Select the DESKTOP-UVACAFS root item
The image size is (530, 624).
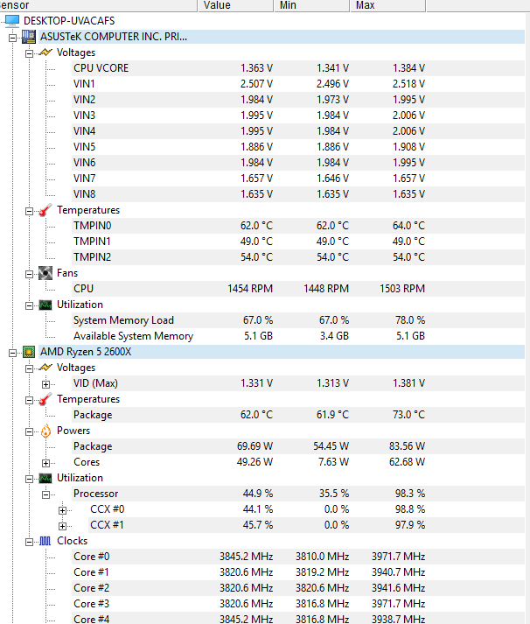point(69,21)
